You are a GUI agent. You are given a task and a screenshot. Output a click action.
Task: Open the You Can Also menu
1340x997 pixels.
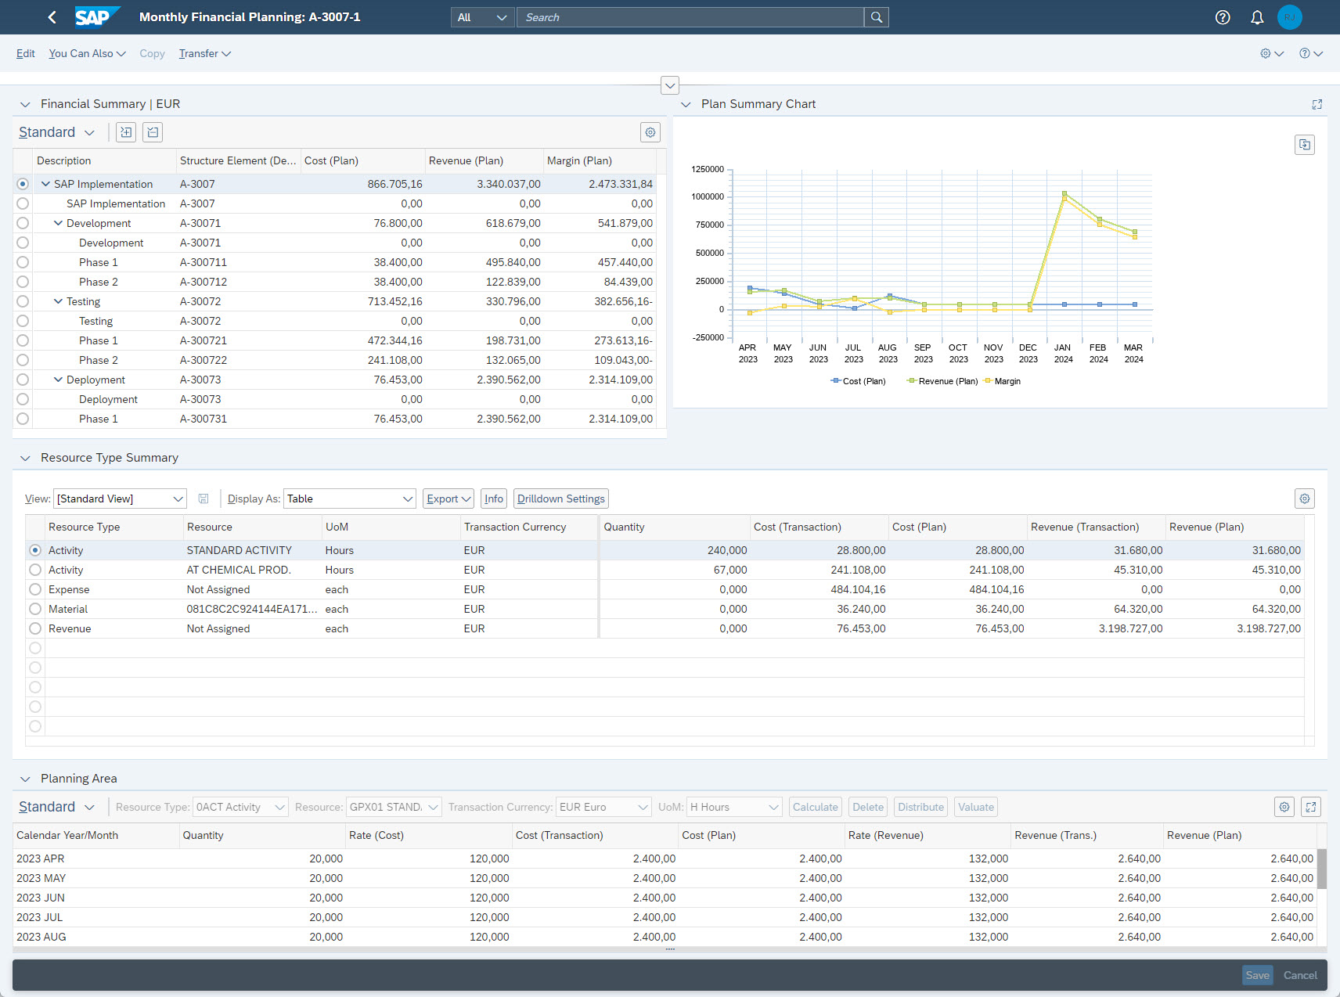[x=87, y=53]
